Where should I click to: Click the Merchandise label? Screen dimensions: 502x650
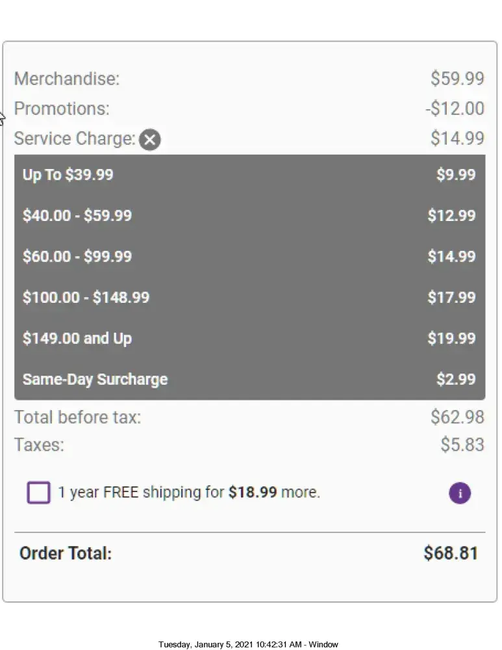pos(67,79)
